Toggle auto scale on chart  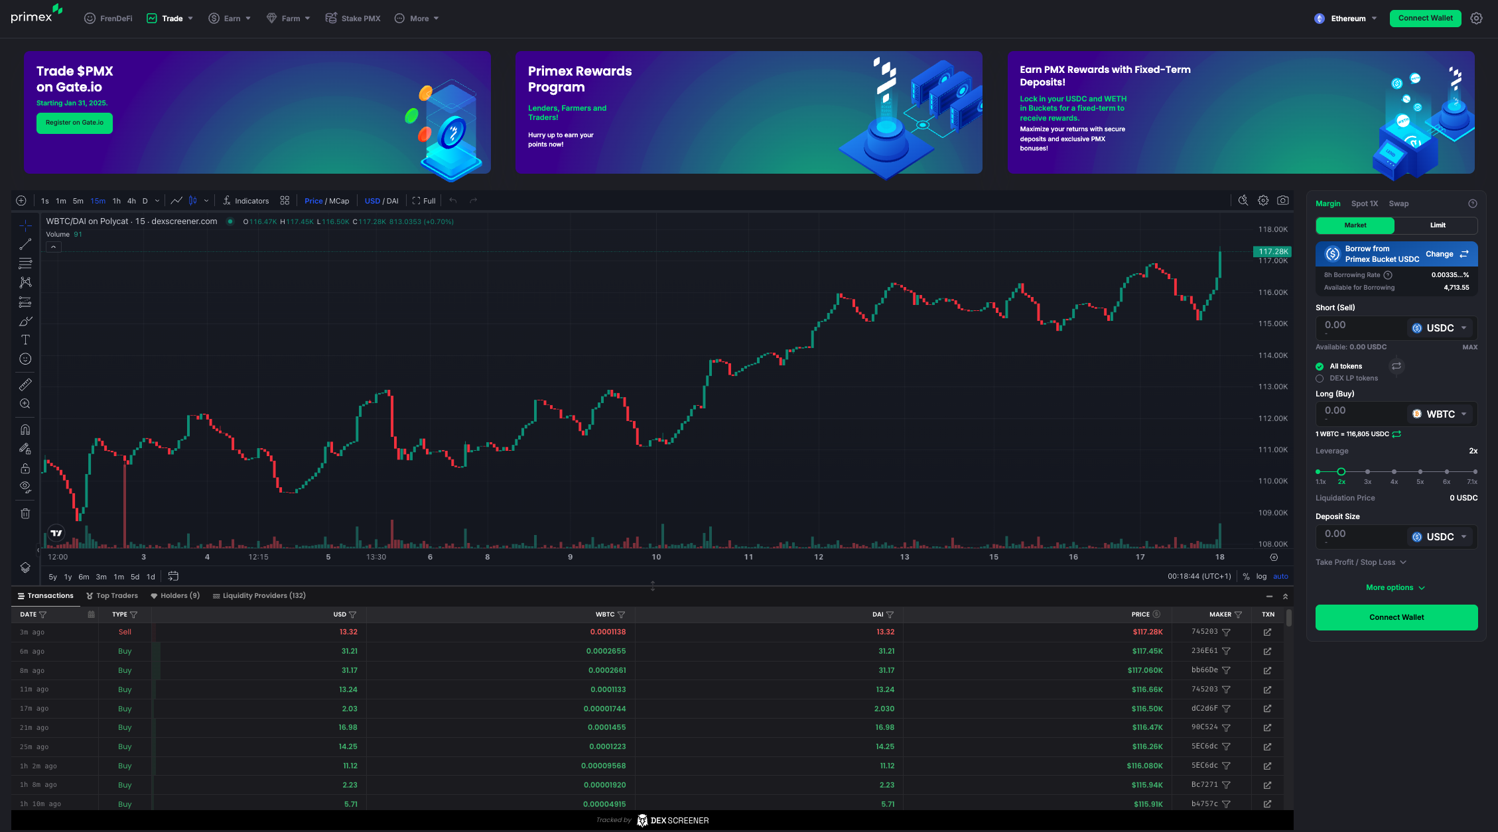pyautogui.click(x=1280, y=576)
